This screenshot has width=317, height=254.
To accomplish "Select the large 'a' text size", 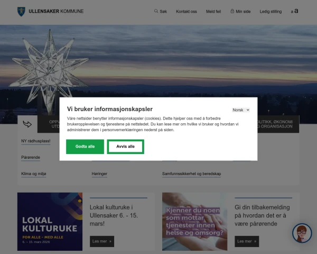I will (x=296, y=11).
